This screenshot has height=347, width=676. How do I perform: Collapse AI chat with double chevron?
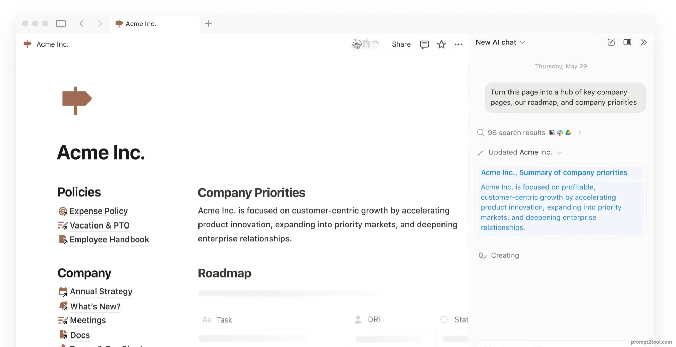pyautogui.click(x=644, y=42)
